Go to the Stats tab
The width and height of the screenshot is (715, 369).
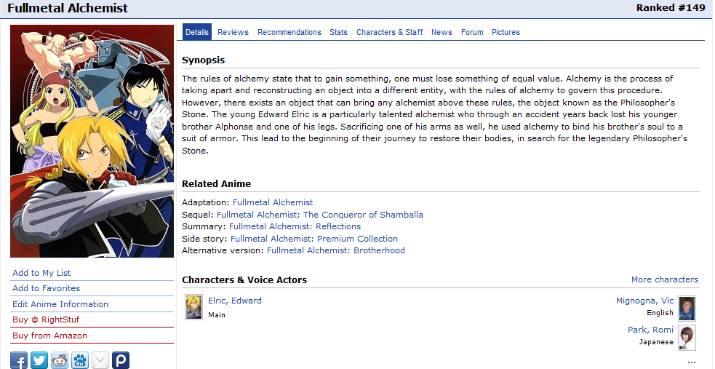tap(338, 32)
